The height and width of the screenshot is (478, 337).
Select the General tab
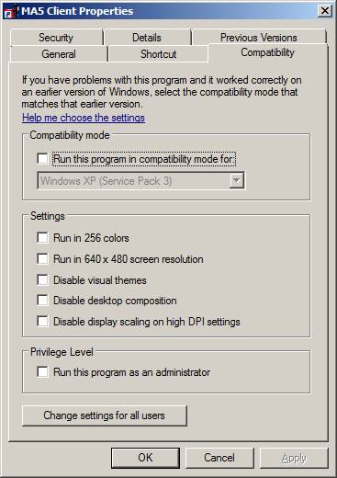59,54
